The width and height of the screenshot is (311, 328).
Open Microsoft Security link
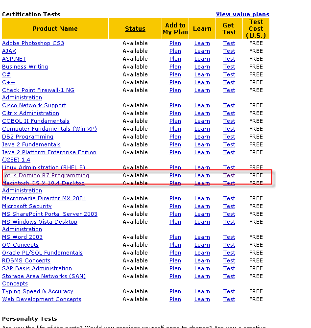27,206
